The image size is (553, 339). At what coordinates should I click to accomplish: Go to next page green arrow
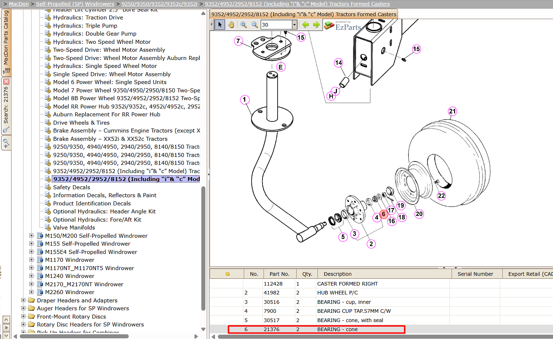(x=316, y=25)
